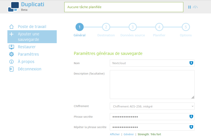Open Paramètres via the gear icon

[11, 54]
